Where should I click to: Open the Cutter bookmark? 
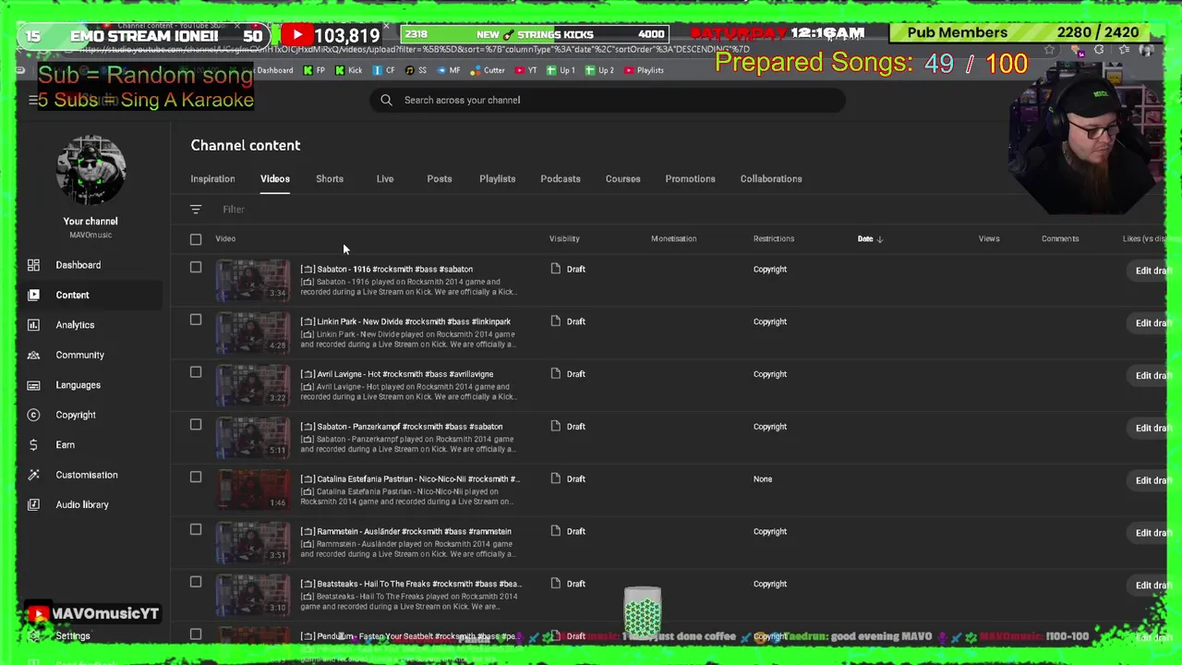pyautogui.click(x=488, y=70)
